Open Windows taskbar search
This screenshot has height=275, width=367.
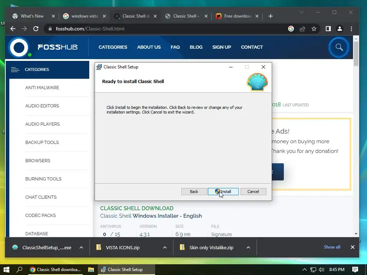click(19, 270)
